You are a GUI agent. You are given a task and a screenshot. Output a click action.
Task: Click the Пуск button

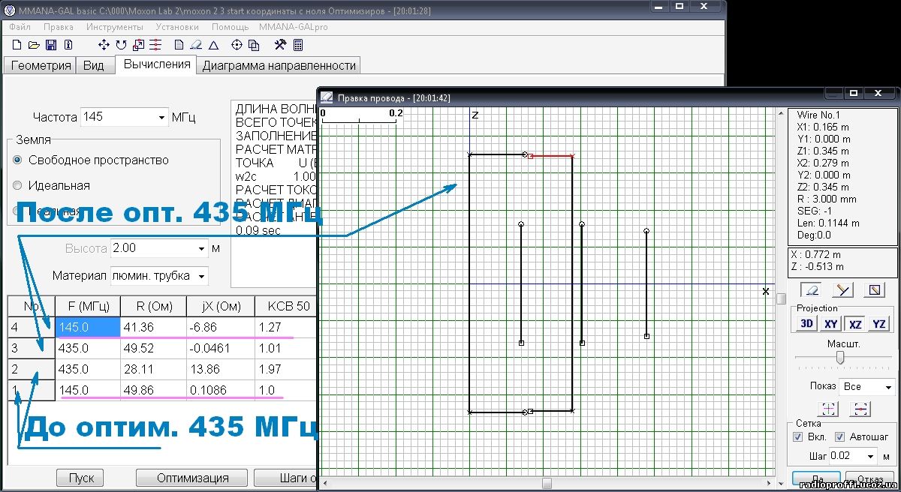click(82, 478)
